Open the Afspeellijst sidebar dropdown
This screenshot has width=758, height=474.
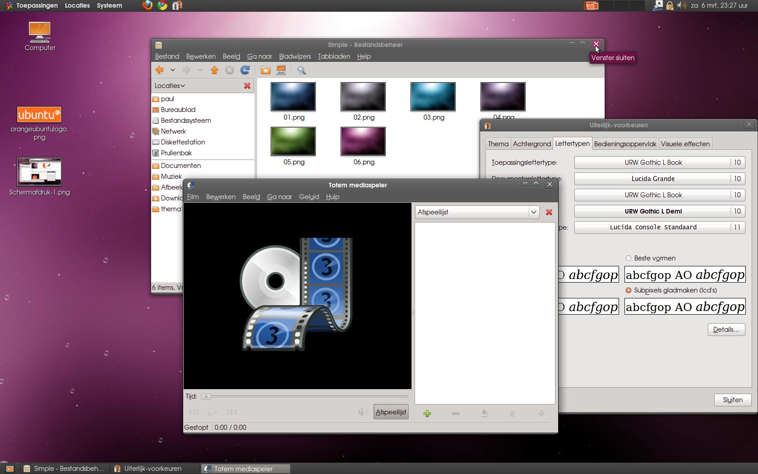(477, 212)
